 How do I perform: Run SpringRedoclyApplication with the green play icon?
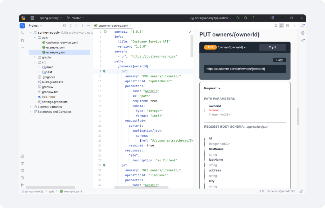coord(238,18)
